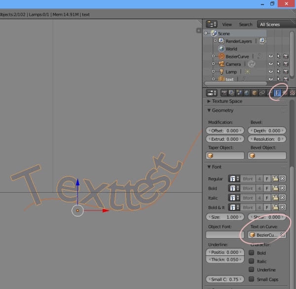
Task: Select the Font data F tab
Action: coord(277,93)
